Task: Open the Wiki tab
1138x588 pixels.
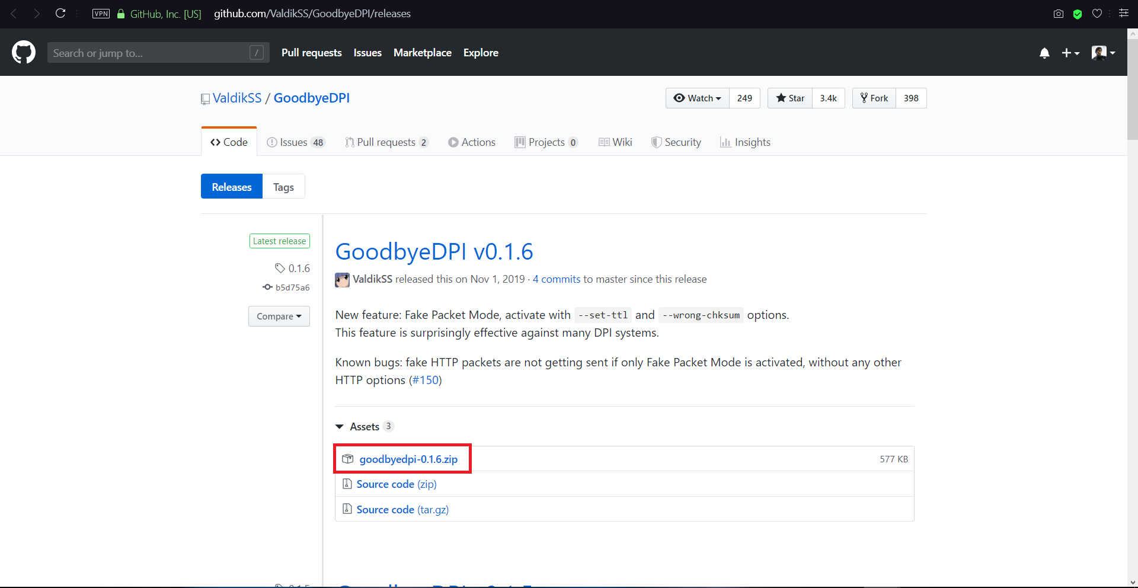Action: click(x=615, y=142)
